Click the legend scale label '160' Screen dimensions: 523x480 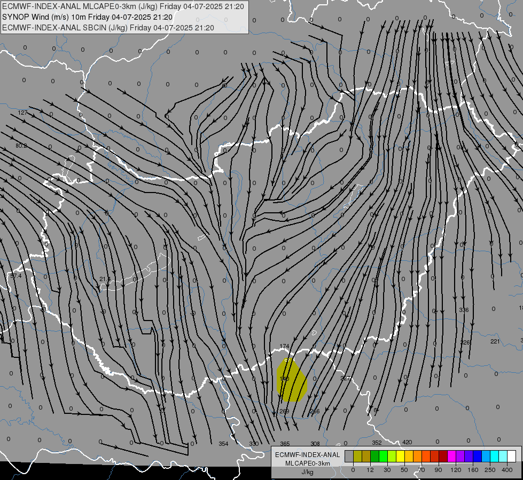click(x=473, y=470)
